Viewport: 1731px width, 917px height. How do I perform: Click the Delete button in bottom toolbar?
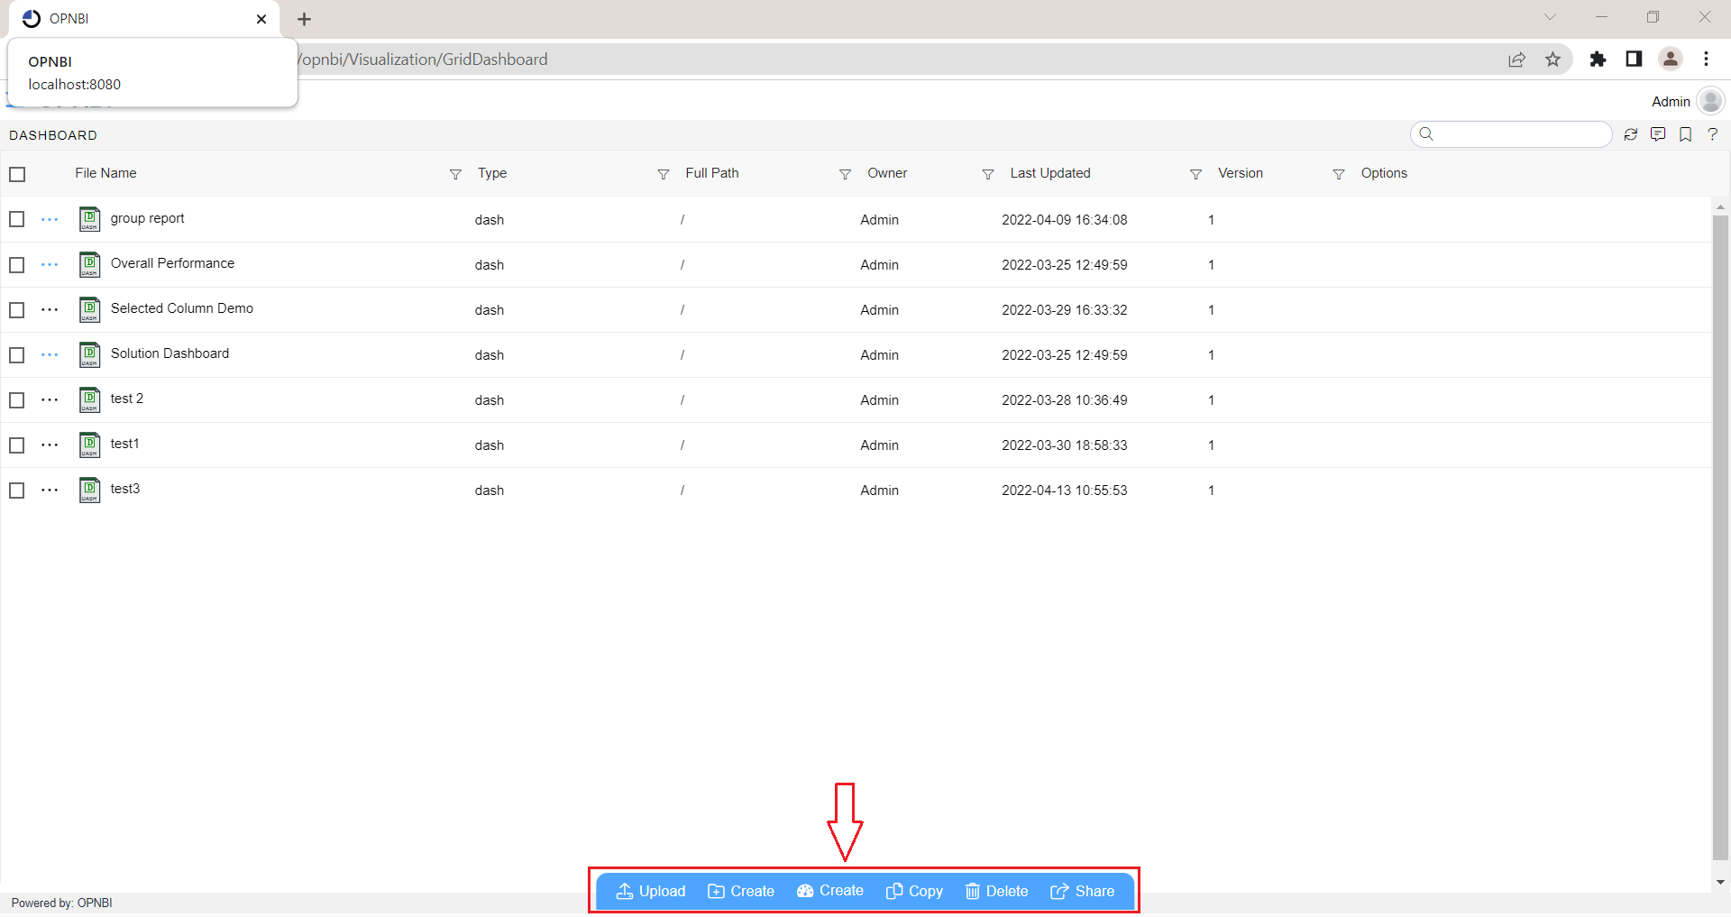pos(996,891)
